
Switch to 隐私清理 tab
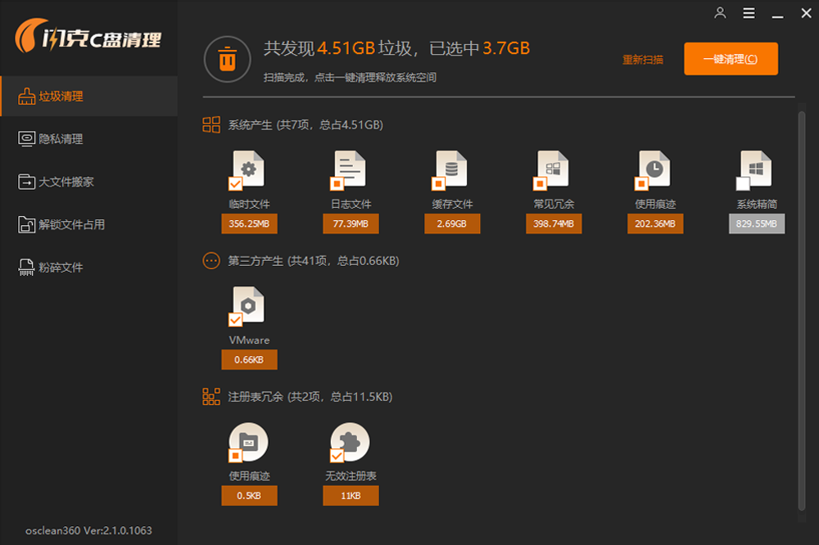tap(61, 139)
